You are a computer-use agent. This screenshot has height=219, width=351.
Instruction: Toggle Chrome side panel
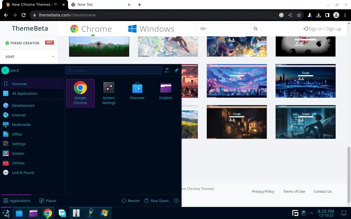click(x=327, y=15)
